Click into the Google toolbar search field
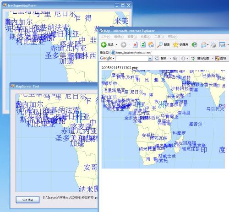Image resolution: width=229 pixels, height=212 pixels. (132, 58)
